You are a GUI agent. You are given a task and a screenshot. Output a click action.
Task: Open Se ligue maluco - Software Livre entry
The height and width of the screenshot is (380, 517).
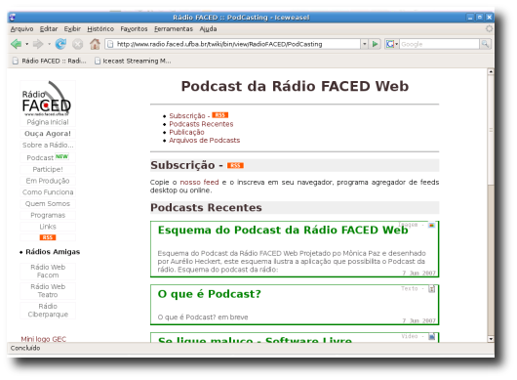coord(255,339)
